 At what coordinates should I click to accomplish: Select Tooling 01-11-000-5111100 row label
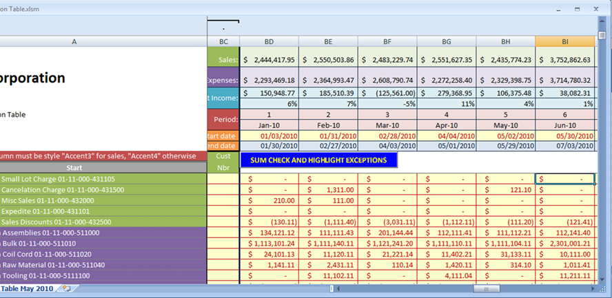click(103, 276)
